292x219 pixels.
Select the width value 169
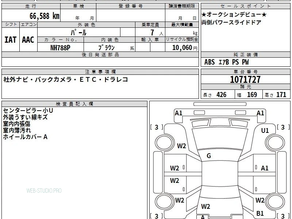252,95
